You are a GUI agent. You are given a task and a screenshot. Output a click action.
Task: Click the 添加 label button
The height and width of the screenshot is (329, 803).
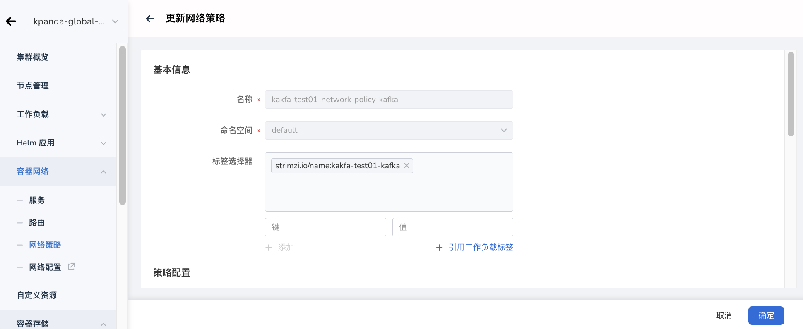point(280,248)
